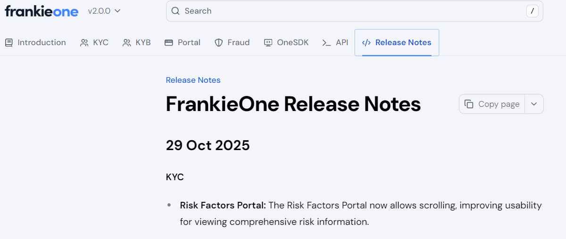This screenshot has width=566, height=239.
Task: Click the frankieone logo
Action: [x=42, y=11]
